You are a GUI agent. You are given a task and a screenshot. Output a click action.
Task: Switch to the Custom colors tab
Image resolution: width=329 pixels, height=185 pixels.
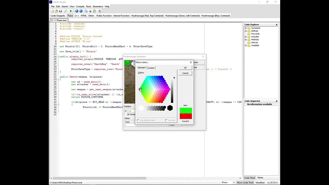click(151, 68)
